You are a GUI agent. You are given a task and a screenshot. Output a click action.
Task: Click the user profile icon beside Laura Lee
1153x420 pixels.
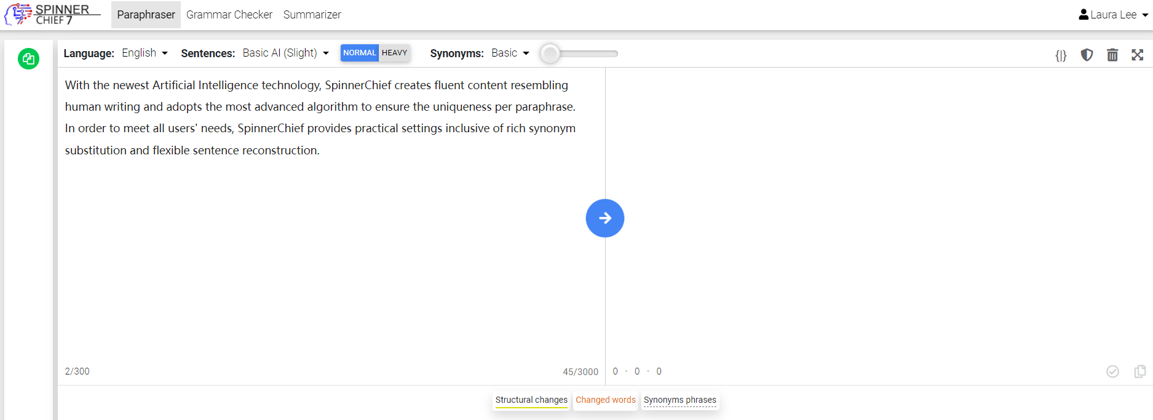point(1084,14)
